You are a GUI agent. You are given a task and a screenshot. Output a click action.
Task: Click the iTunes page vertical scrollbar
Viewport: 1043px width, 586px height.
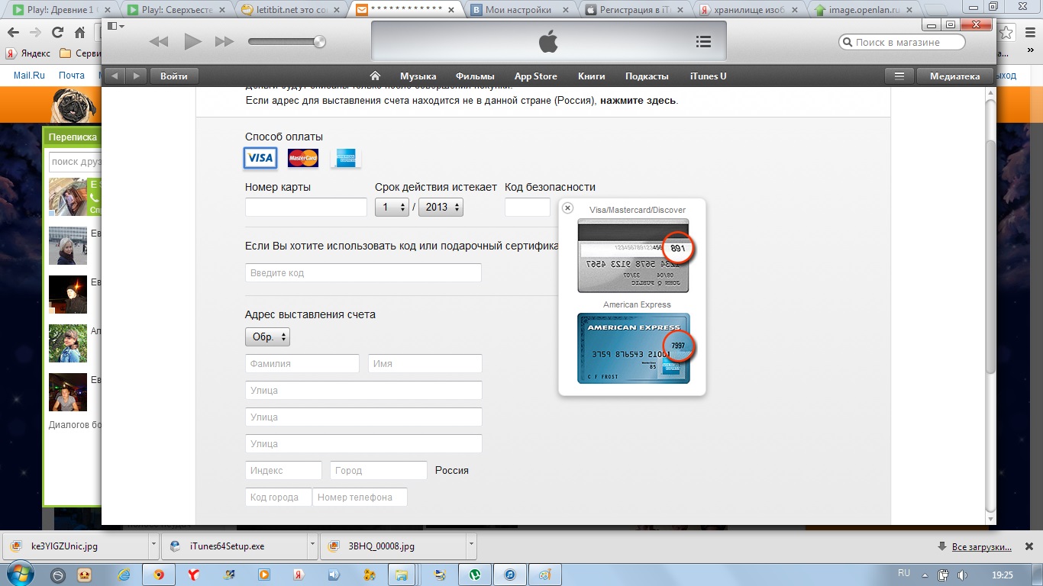point(990,256)
